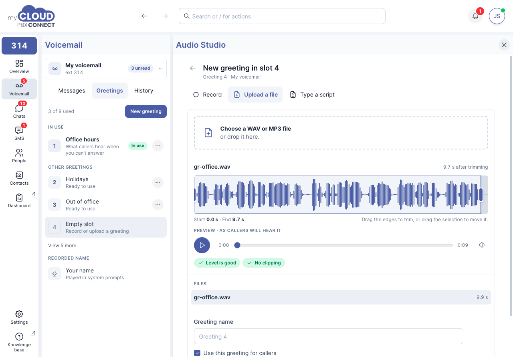Go forward using the top navigation arrow
The image size is (513, 357).
click(165, 16)
